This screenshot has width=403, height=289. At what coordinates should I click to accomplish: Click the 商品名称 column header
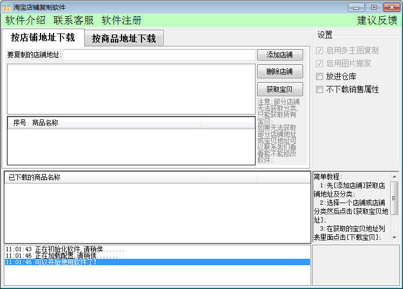115,123
